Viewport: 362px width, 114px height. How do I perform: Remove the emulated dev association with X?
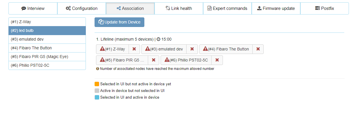(192, 49)
